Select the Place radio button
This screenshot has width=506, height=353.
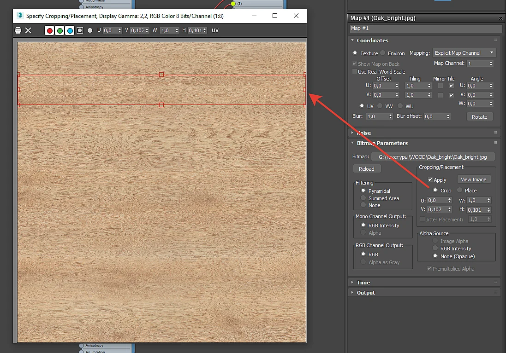click(459, 190)
